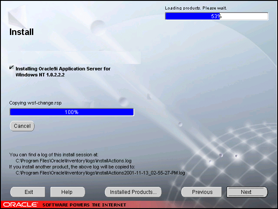Screen dimensions: 278x209
Task: Click "Loading products. Please wait." text
Action: tap(196, 8)
